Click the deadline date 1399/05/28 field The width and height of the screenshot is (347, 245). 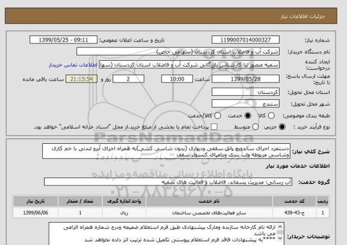245,79
